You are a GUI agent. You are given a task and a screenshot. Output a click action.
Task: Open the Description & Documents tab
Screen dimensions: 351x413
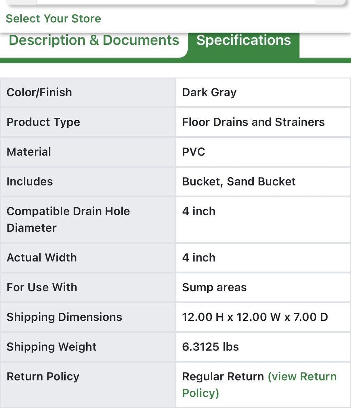pos(94,40)
